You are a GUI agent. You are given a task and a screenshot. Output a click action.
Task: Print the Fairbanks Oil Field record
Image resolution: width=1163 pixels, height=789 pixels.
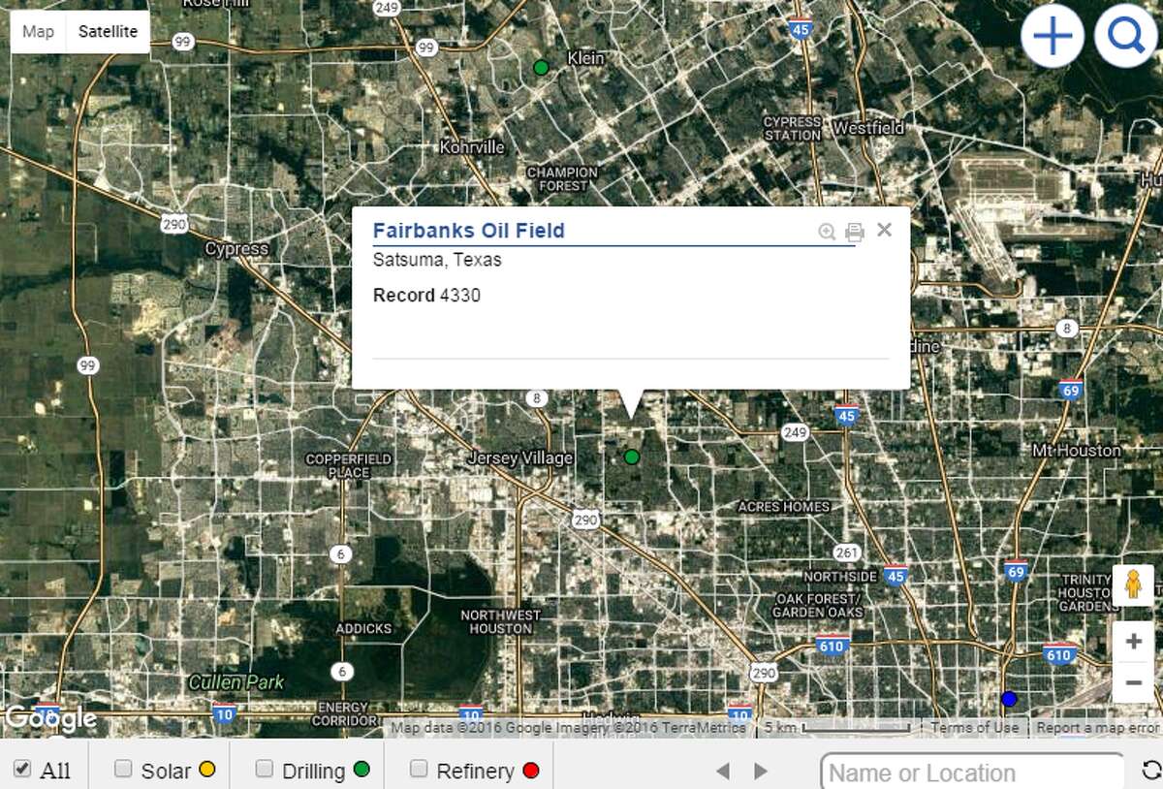click(x=853, y=231)
